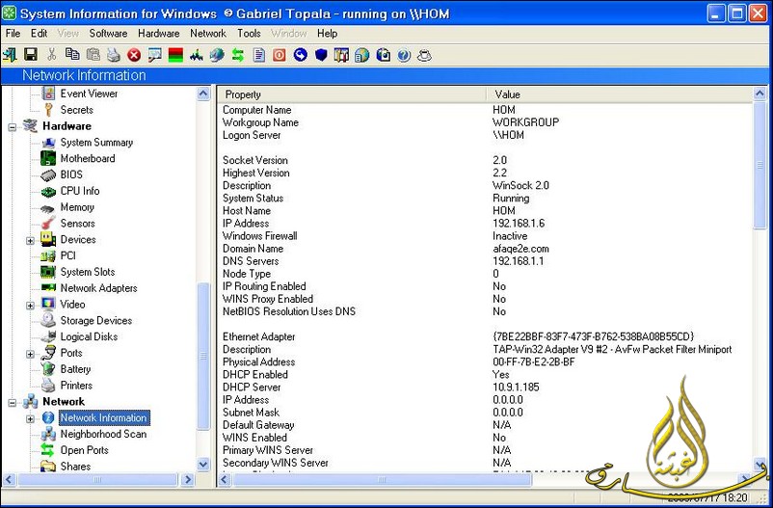Click the Paste clipboard toolbar icon
Viewport: 773px width, 508px height.
click(93, 55)
